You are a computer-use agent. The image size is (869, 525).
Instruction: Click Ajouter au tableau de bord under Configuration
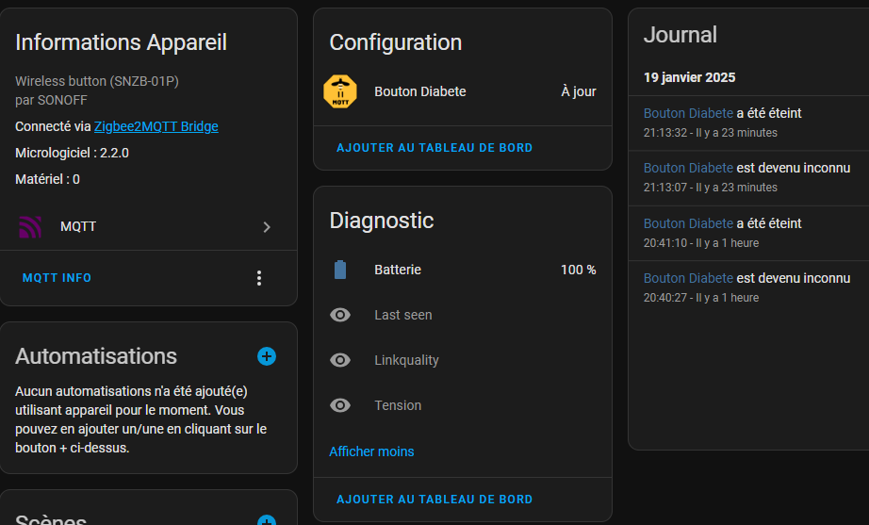click(434, 148)
